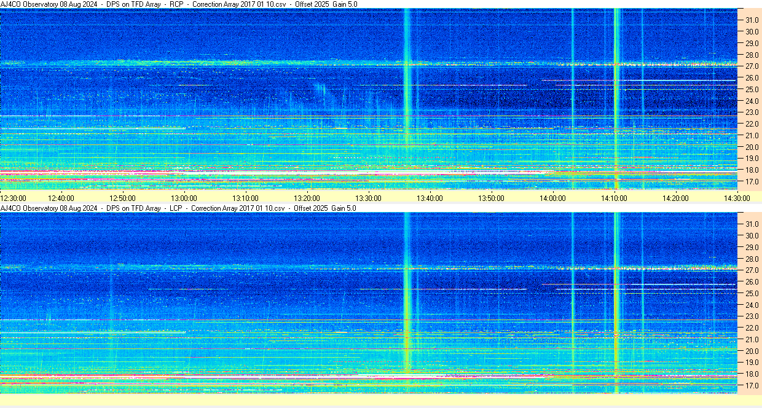
Task: Click the 14:10:00 time axis label
Action: [614, 198]
